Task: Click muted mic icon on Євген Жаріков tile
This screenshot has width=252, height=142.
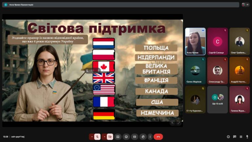Action: click(x=203, y=59)
